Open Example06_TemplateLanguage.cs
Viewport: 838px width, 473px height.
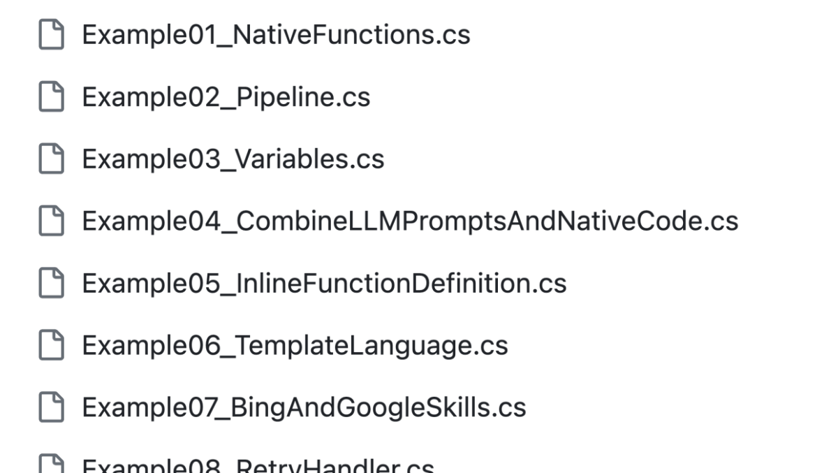(x=295, y=344)
